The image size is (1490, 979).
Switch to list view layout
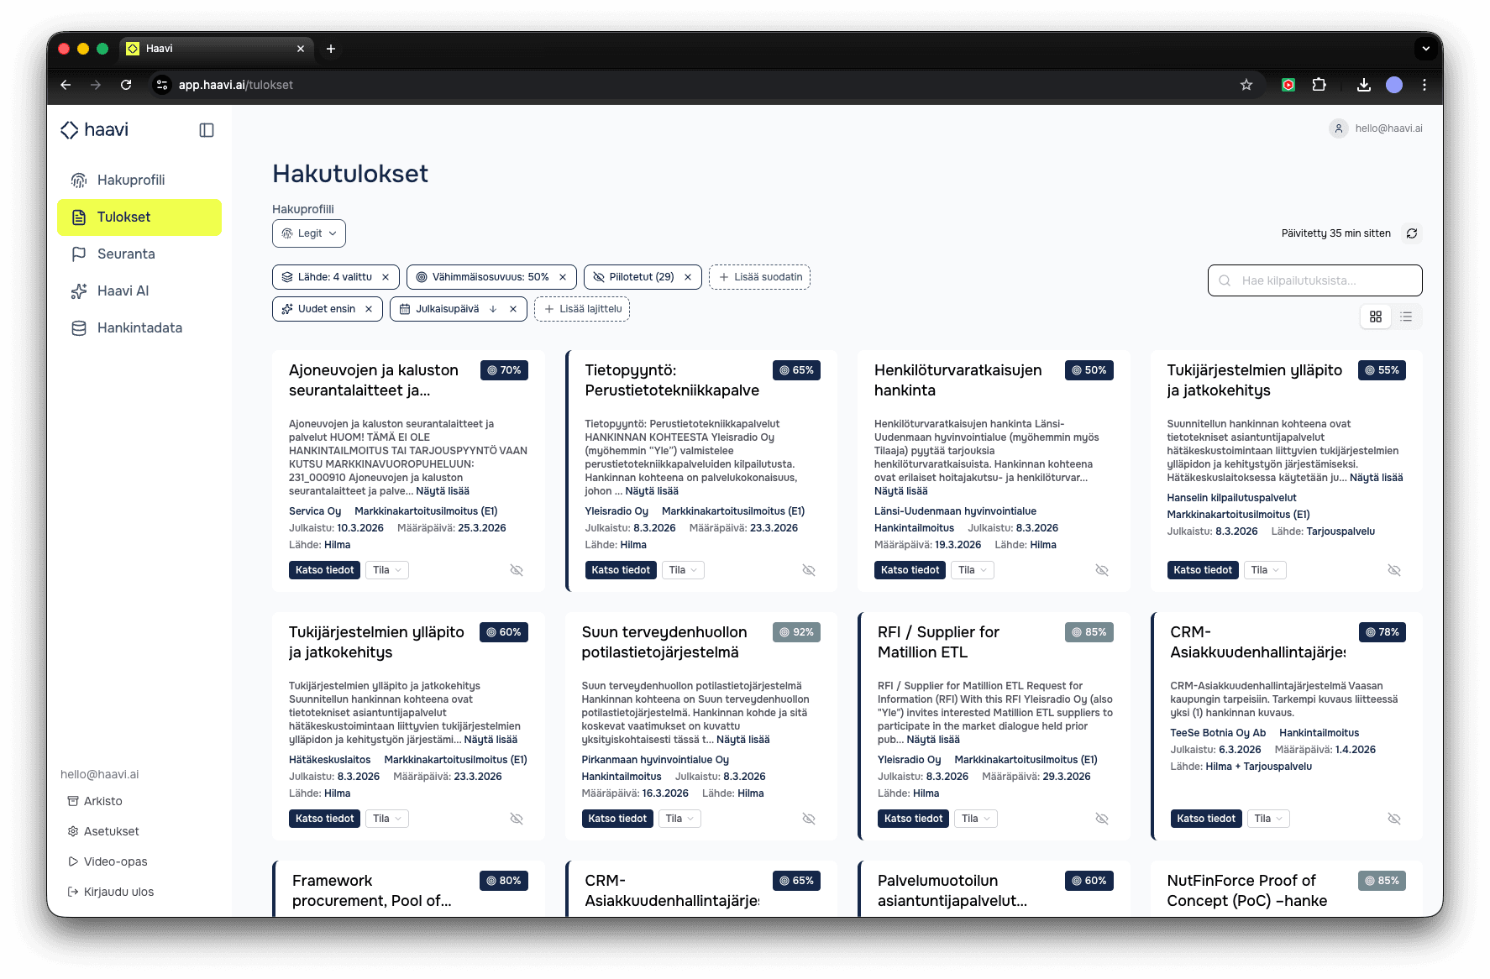point(1406,317)
